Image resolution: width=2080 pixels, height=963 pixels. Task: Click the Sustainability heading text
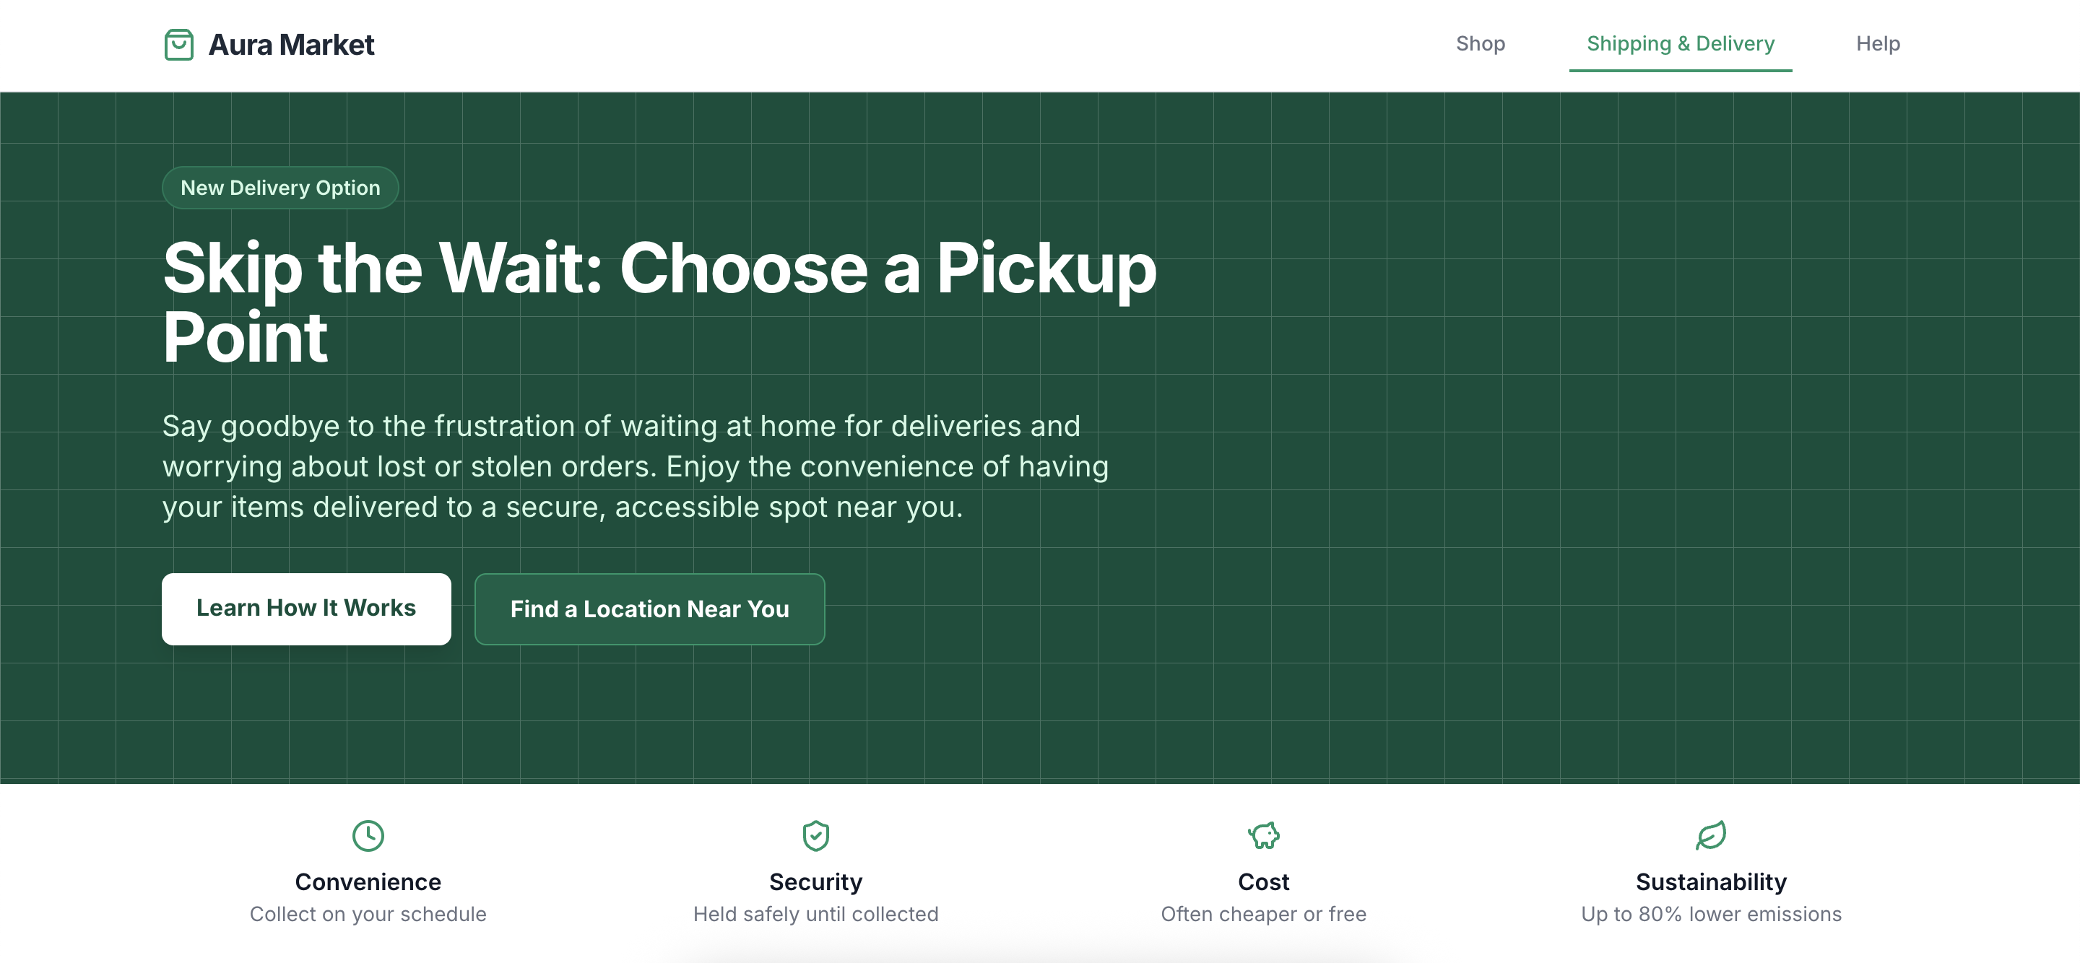coord(1711,881)
